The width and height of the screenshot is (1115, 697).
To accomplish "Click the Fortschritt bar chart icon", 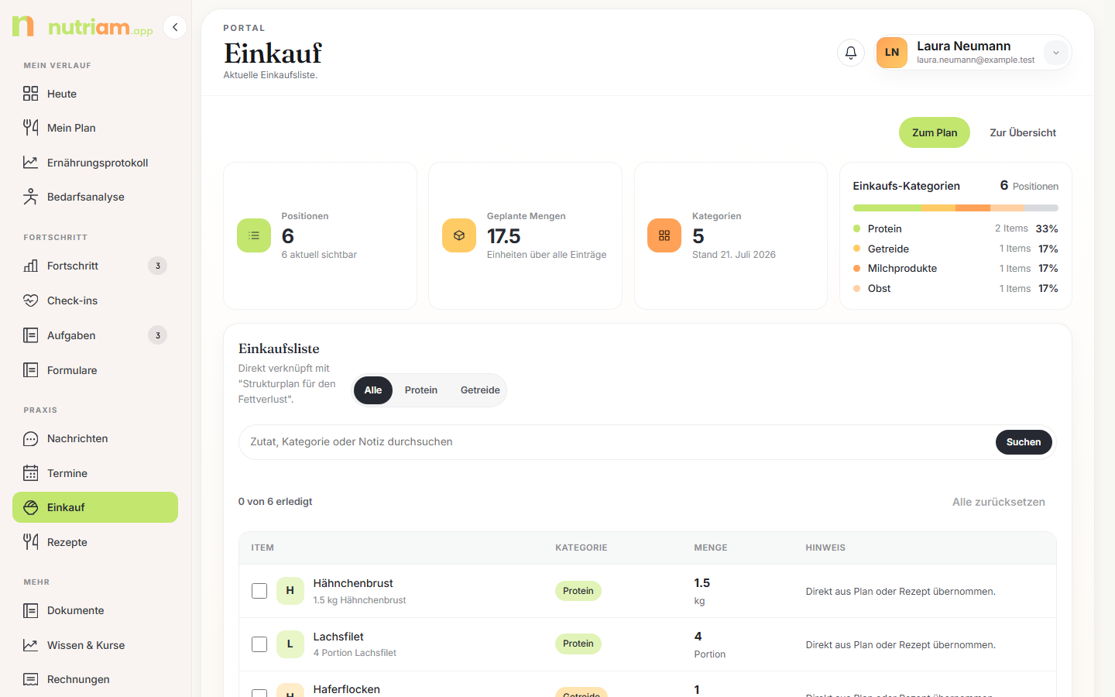I will (x=30, y=266).
